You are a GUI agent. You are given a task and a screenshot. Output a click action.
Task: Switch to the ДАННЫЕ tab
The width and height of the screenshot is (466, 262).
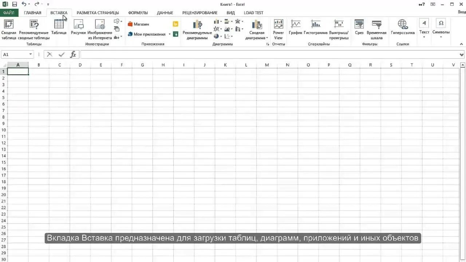point(165,13)
